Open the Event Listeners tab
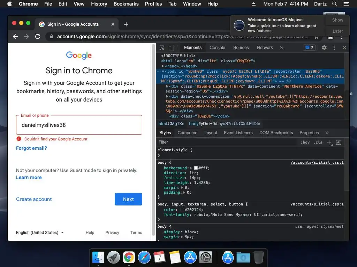This screenshot has height=267, width=357. coord(238,133)
